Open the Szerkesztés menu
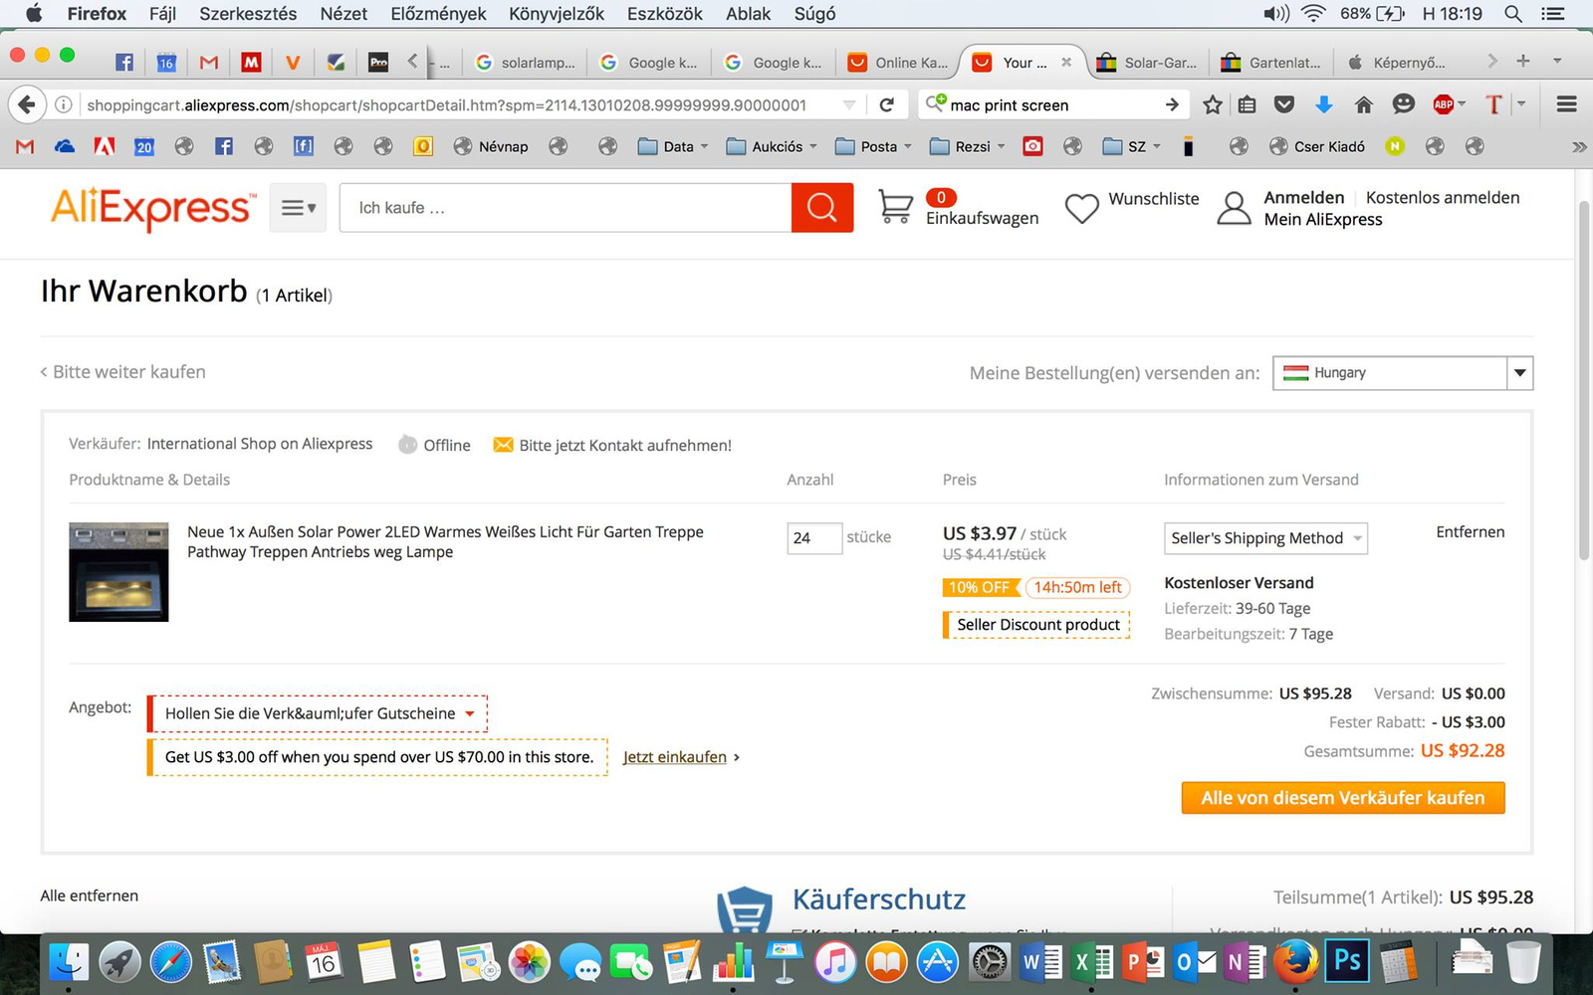Screen dimensions: 1593x995 248,14
